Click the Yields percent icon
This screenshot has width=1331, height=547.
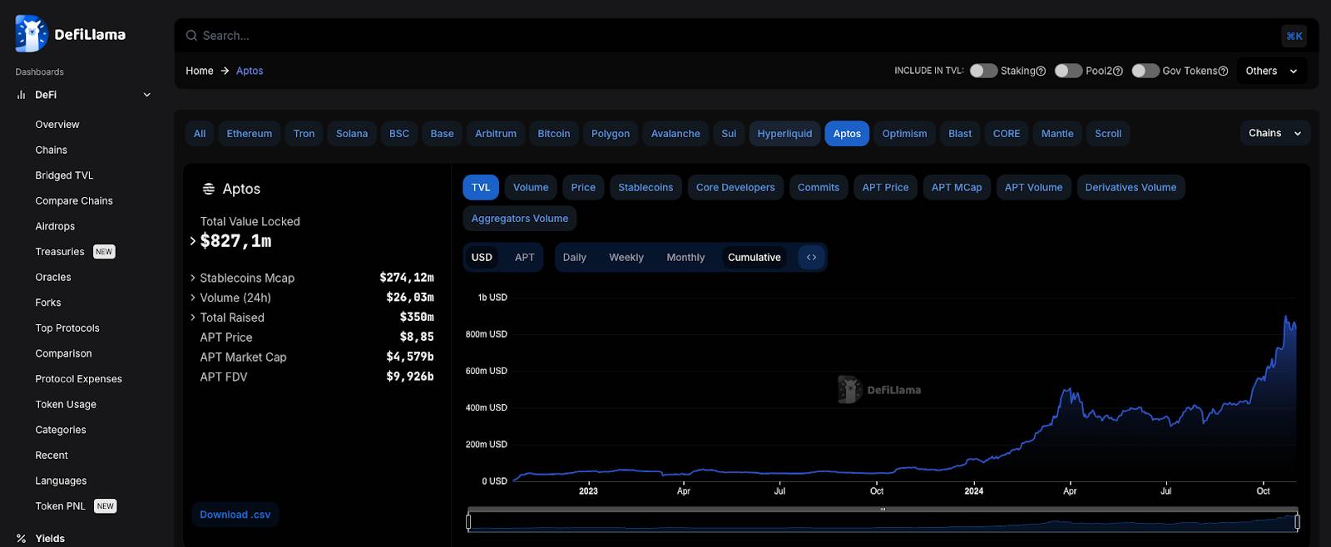[22, 539]
